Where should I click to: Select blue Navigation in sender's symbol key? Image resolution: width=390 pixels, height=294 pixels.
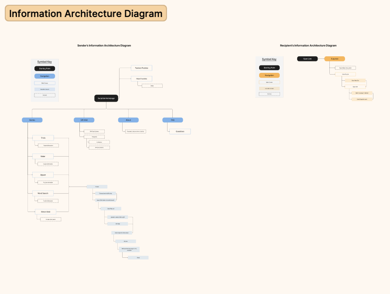45,76
